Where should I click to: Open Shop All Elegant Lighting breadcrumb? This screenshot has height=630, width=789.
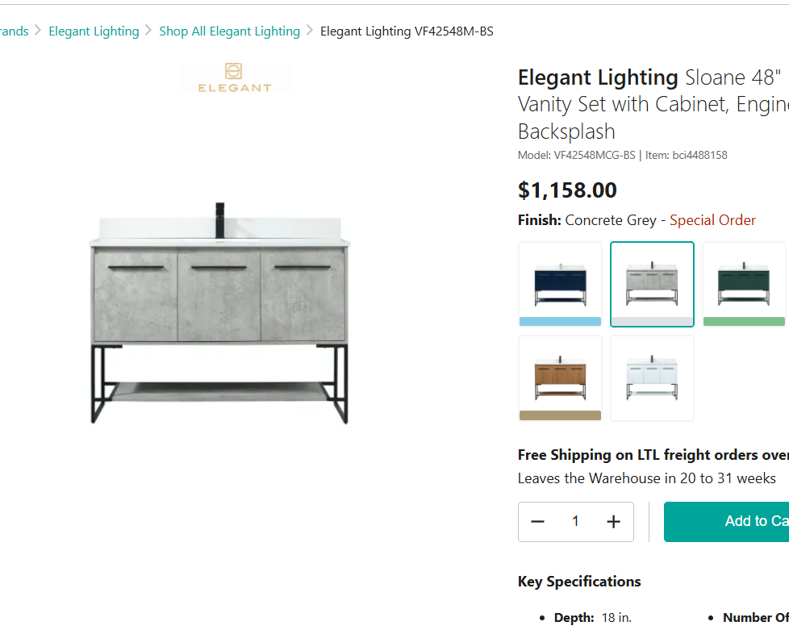[229, 31]
